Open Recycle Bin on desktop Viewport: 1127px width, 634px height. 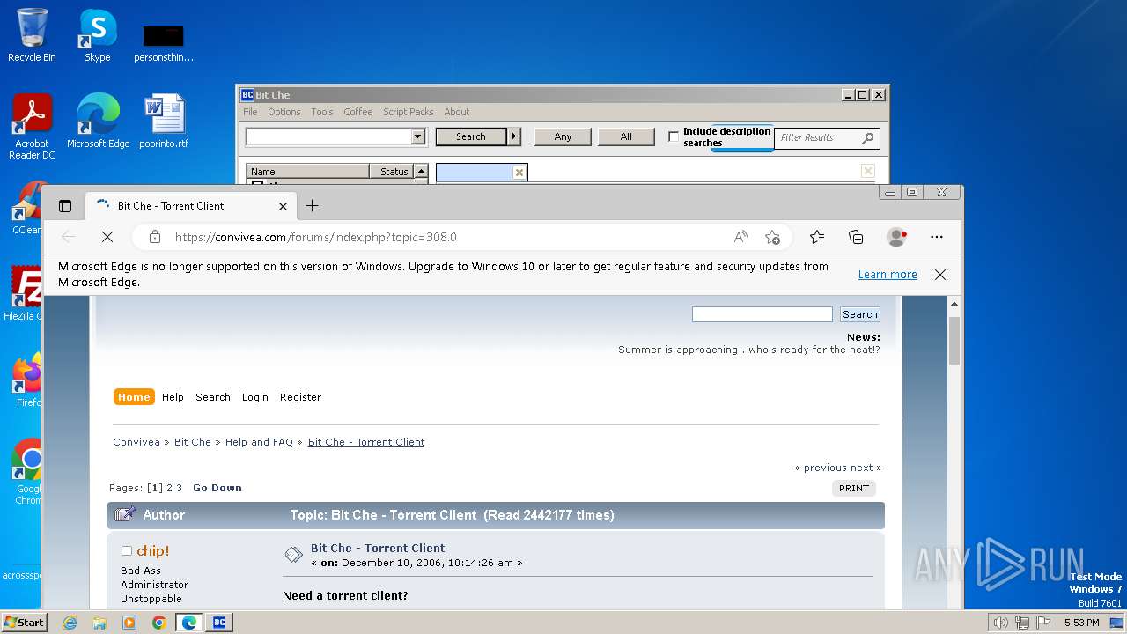point(32,35)
